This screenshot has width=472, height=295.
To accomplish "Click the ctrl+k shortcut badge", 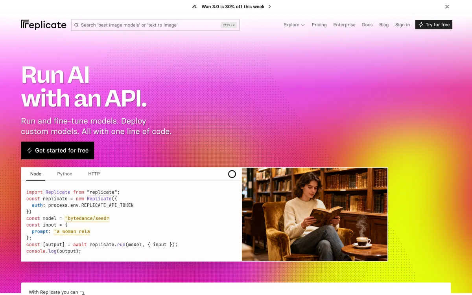I will click(x=229, y=25).
